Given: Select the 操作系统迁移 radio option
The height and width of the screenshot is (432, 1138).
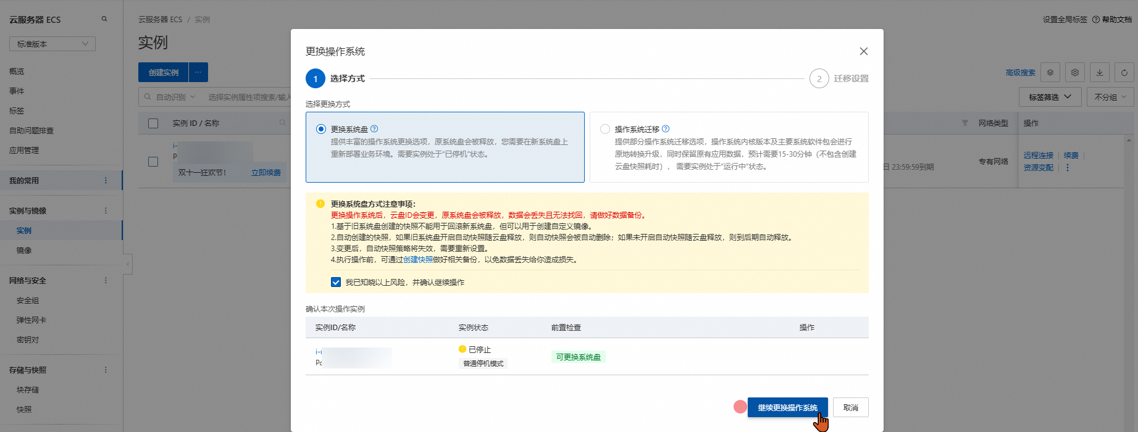Looking at the screenshot, I should (605, 129).
